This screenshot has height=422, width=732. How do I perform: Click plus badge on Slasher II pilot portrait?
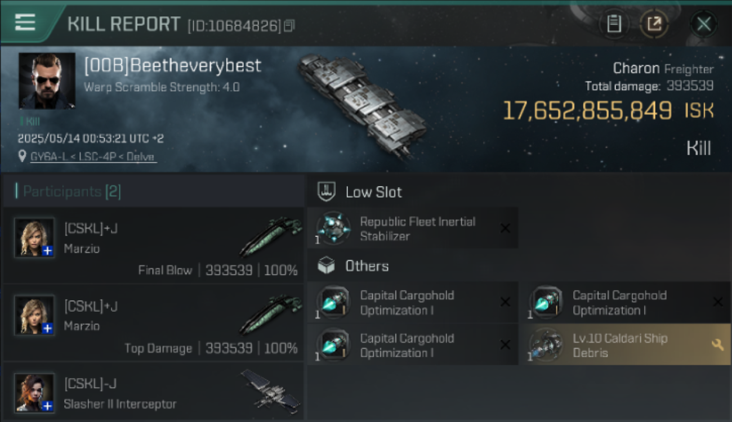(48, 406)
